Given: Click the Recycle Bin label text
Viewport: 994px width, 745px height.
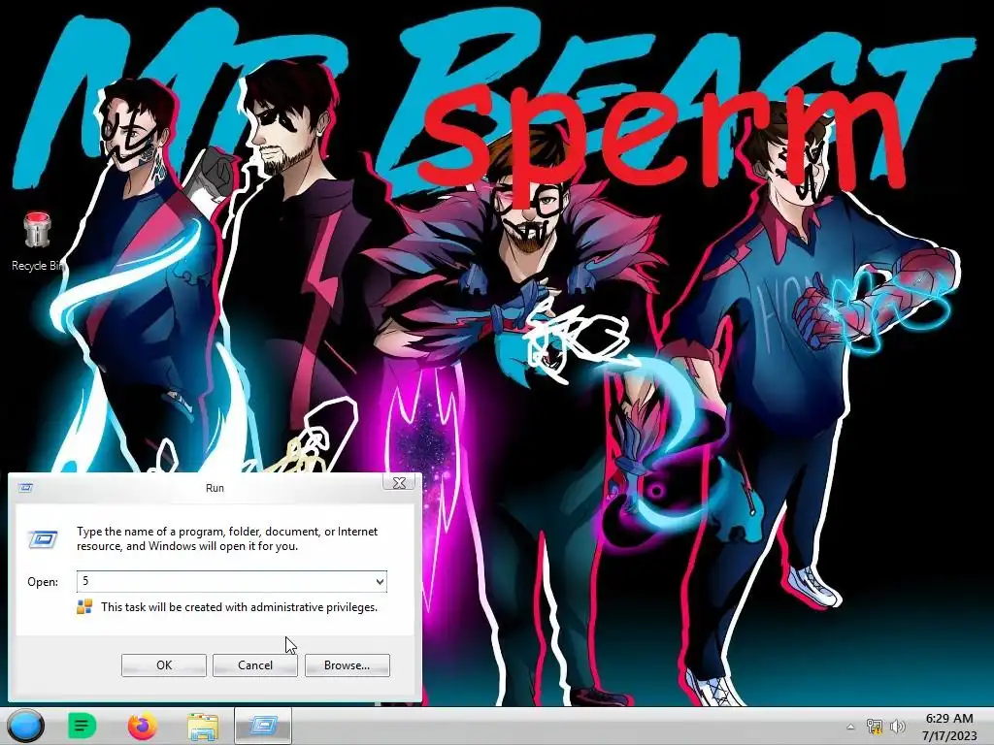Looking at the screenshot, I should click(x=38, y=266).
